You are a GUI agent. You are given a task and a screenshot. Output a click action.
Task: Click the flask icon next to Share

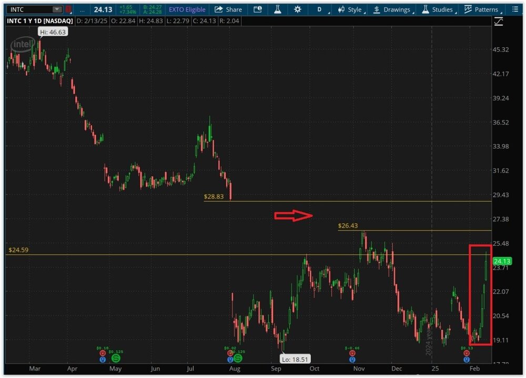pyautogui.click(x=278, y=9)
